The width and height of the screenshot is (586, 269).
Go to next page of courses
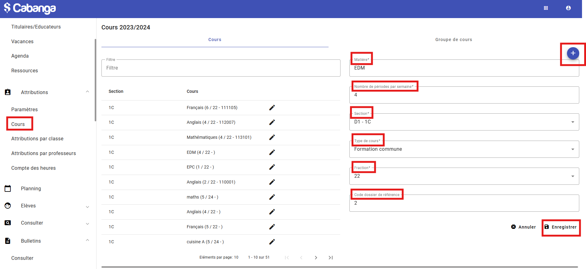tap(316, 258)
